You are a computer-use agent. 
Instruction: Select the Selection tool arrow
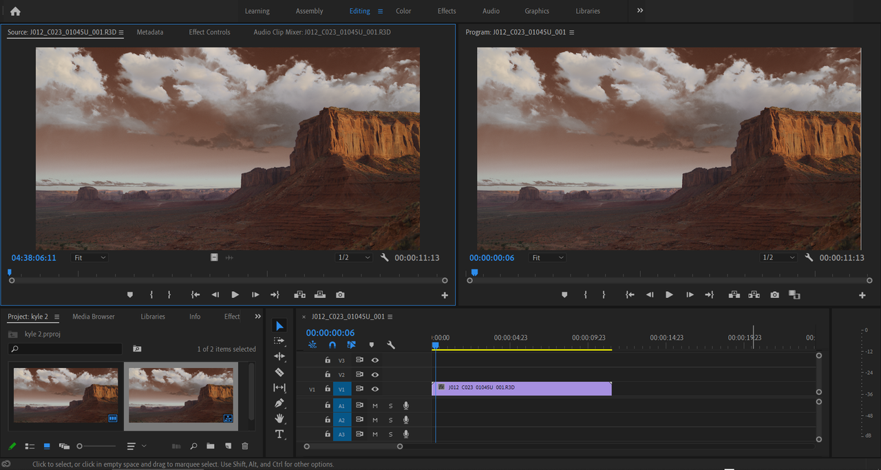279,325
